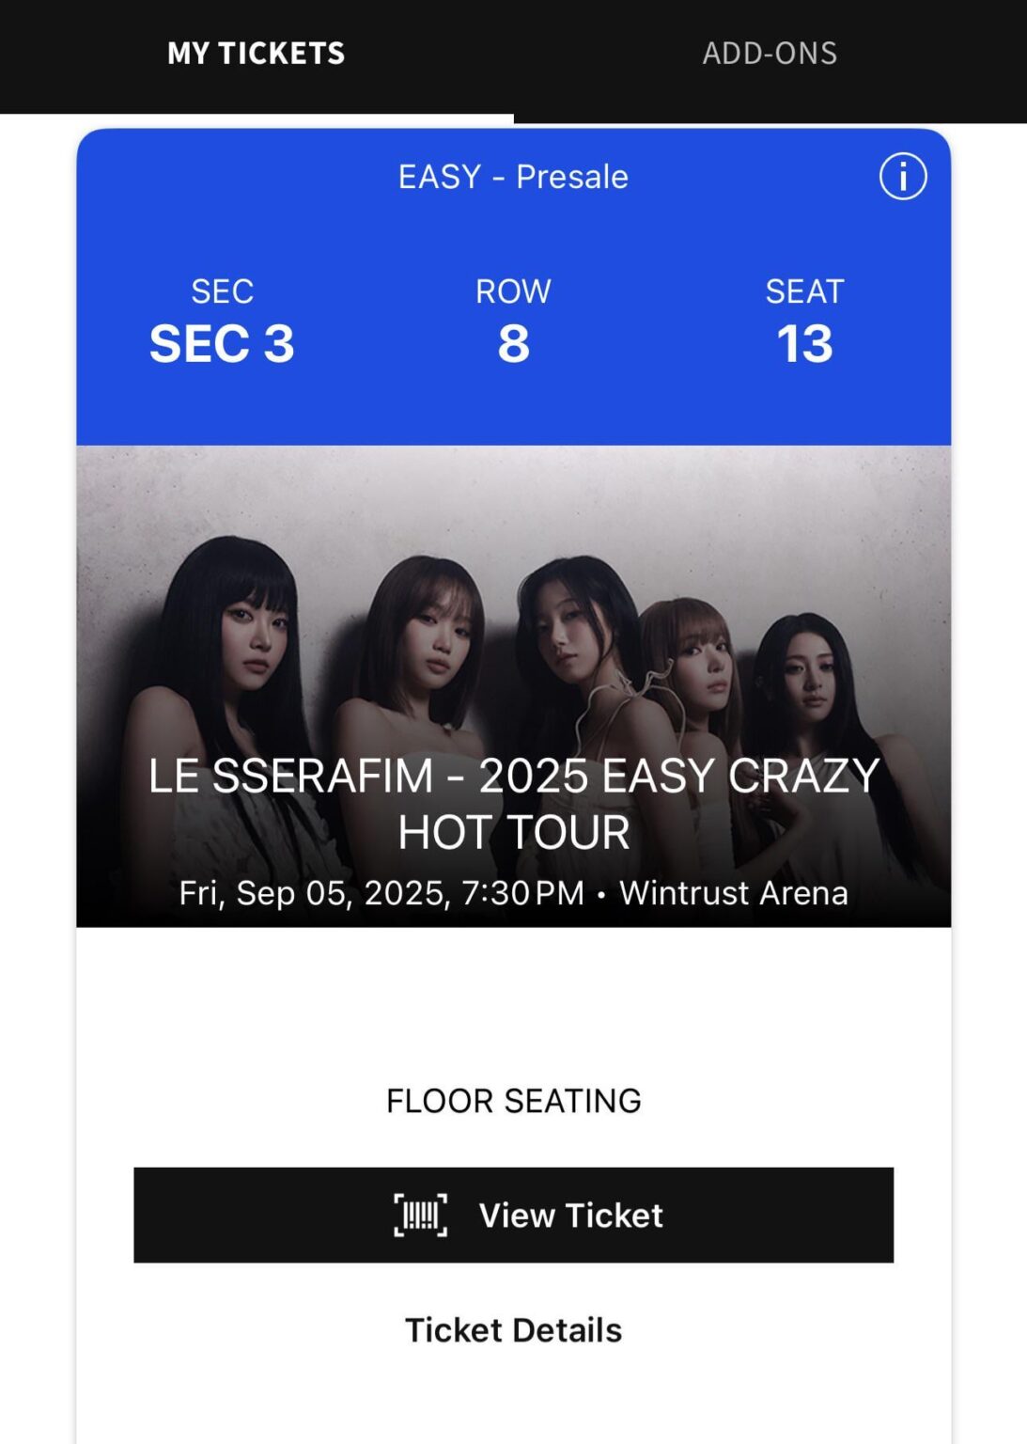Click the EASY - Presale ticket type label
The width and height of the screenshot is (1027, 1444).
pos(513,177)
